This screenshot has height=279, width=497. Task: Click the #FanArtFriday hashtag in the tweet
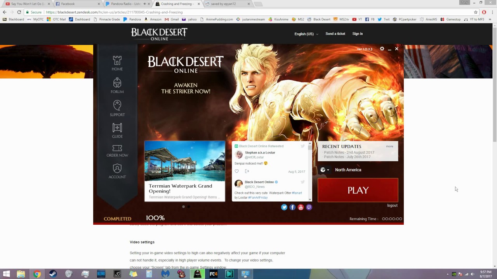click(x=258, y=198)
